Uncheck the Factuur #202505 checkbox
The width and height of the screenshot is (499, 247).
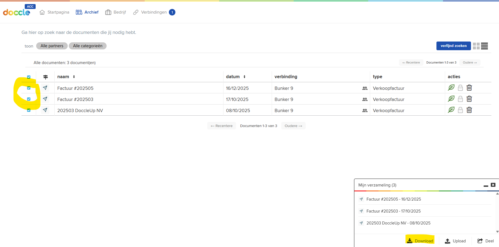coord(29,88)
